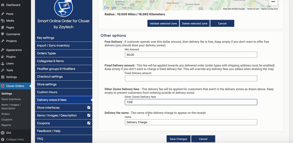Select Delivery areas & fees
Image resolution: width=293 pixels, height=143 pixels.
64,100
